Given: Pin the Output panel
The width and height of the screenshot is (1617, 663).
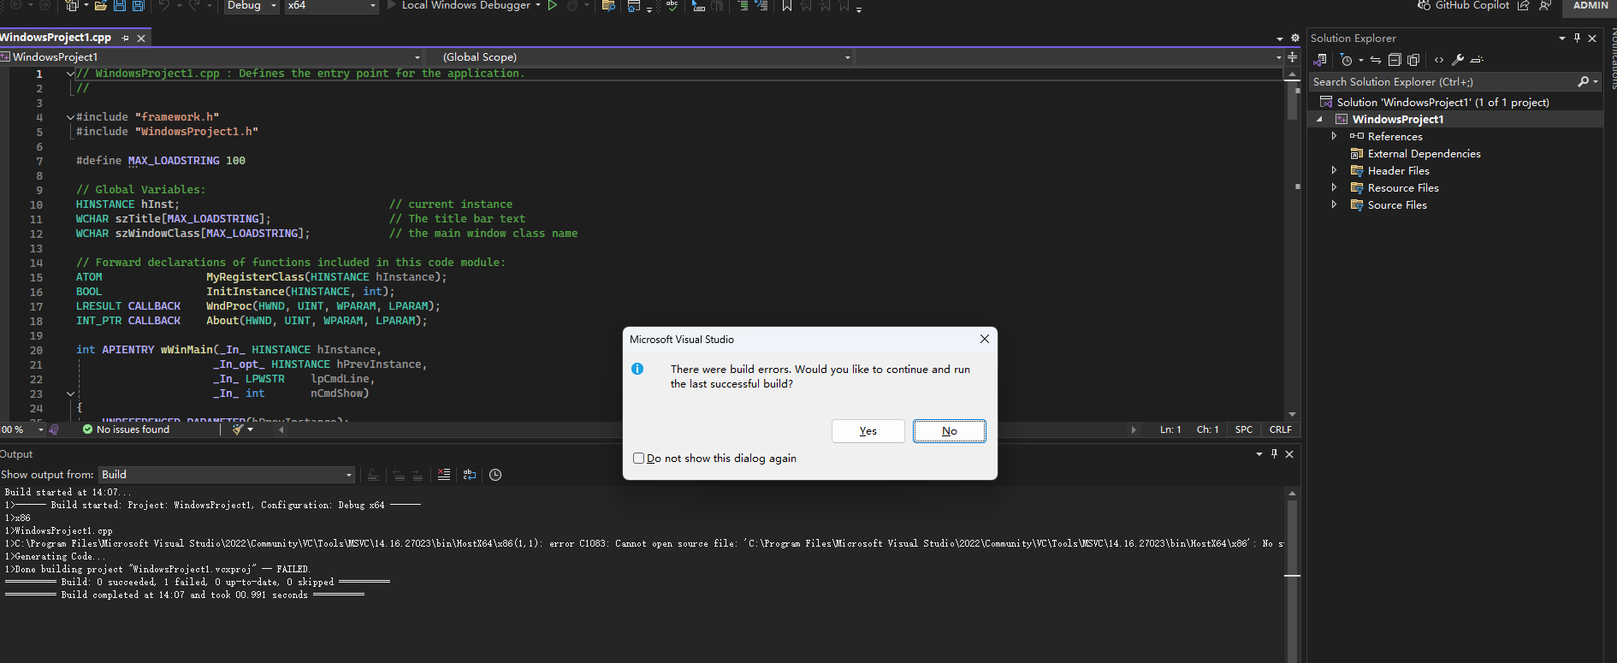Looking at the screenshot, I should [x=1274, y=454].
